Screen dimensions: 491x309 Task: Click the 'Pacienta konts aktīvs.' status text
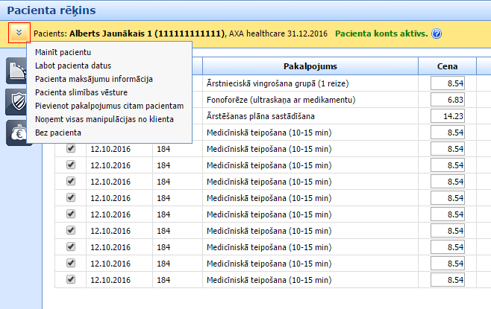coord(381,34)
